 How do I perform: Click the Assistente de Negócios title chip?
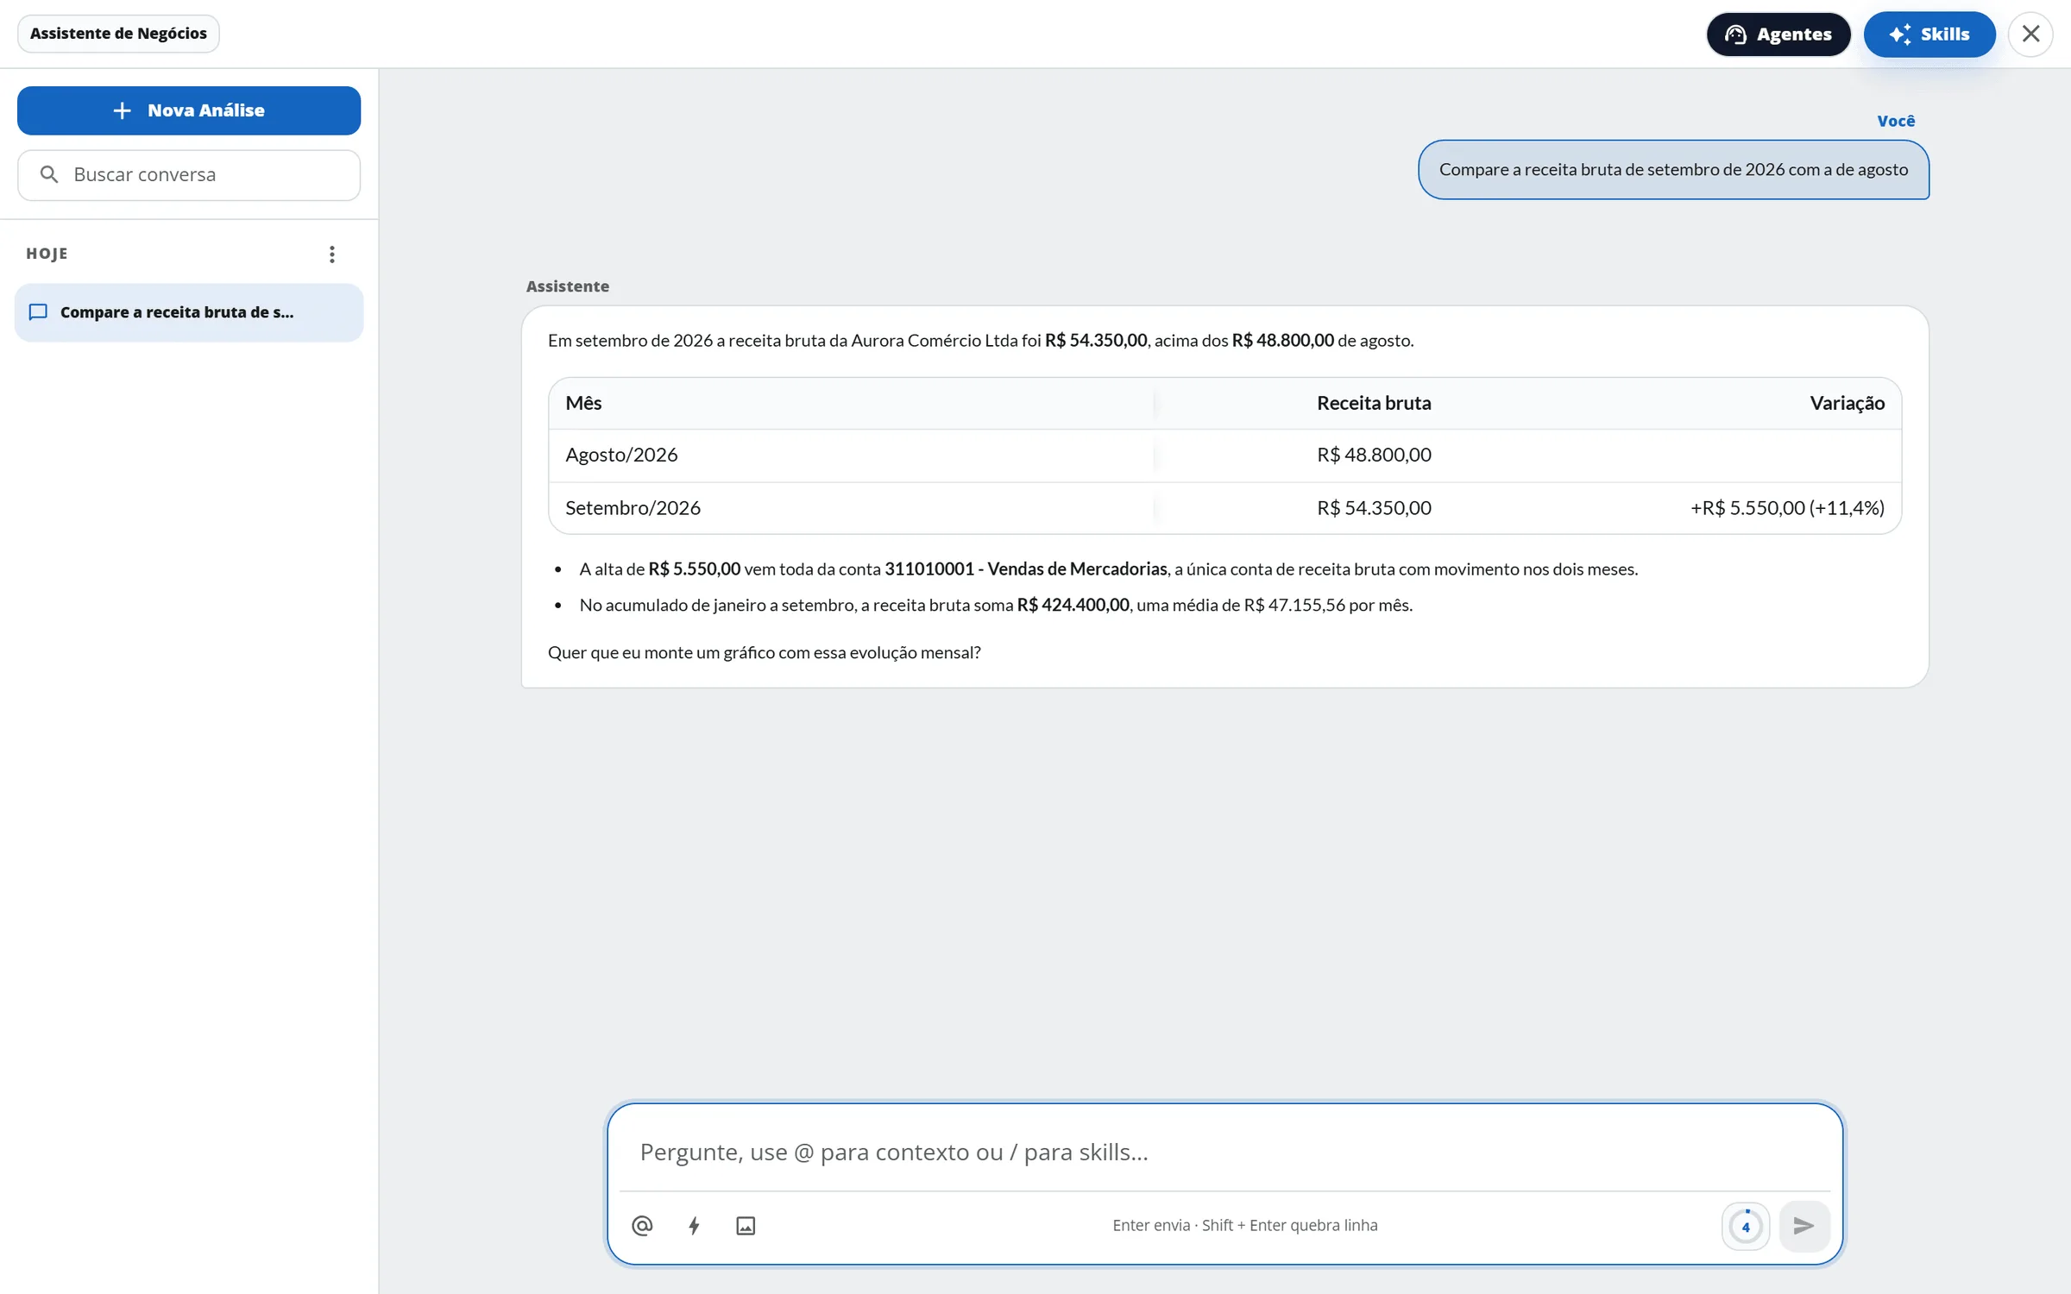pos(118,34)
